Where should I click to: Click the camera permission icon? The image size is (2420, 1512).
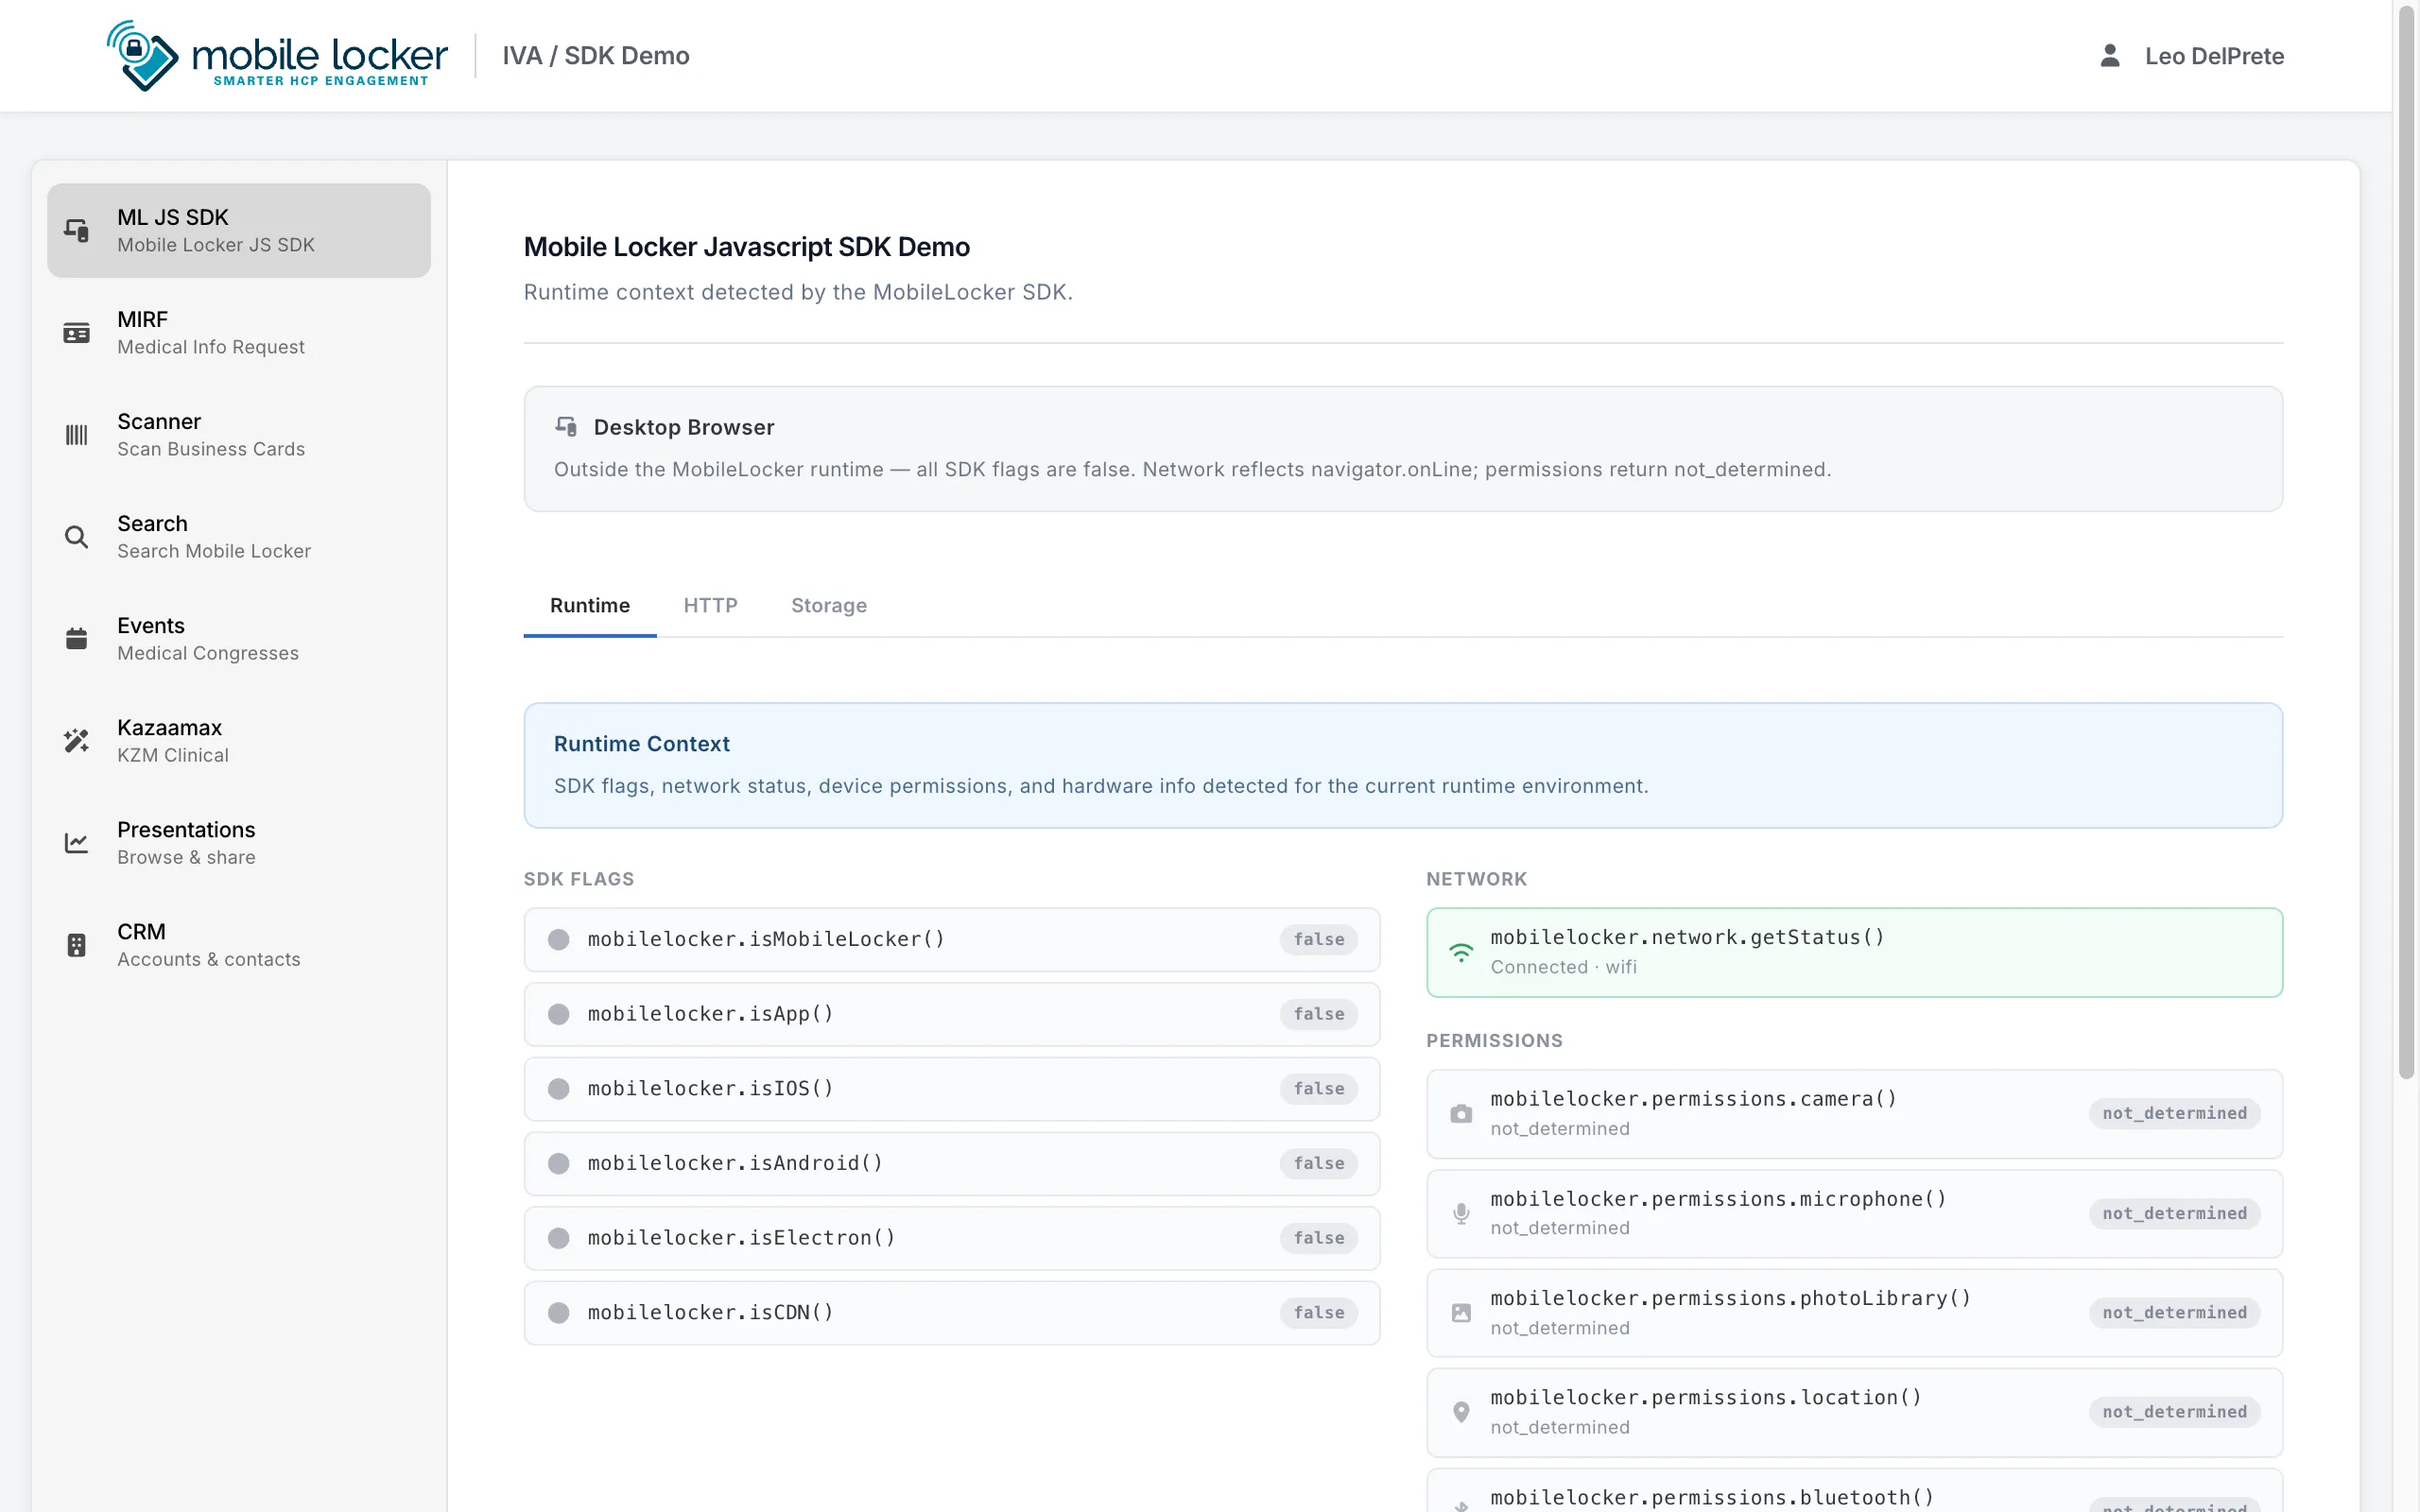pos(1461,1114)
